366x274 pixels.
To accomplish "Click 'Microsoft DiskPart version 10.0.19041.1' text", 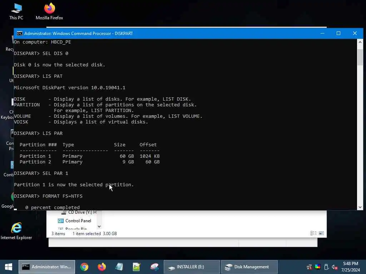I will click(x=70, y=88).
